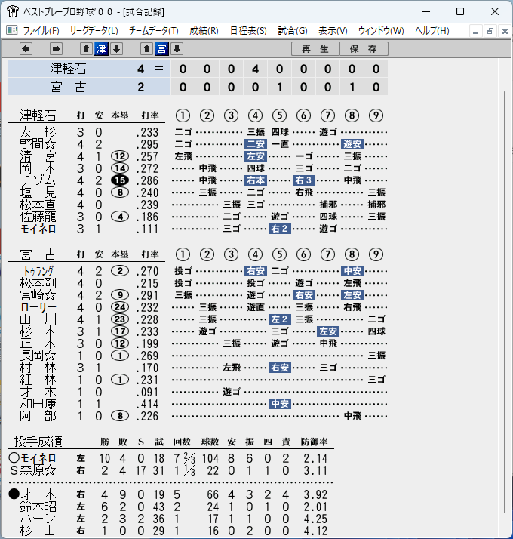Restore the inner document window
The image size is (513, 539).
[490, 32]
